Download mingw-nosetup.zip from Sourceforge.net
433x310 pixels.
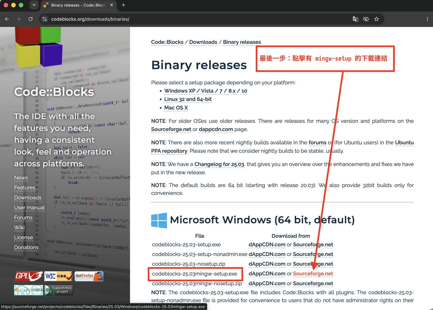pyautogui.click(x=313, y=283)
